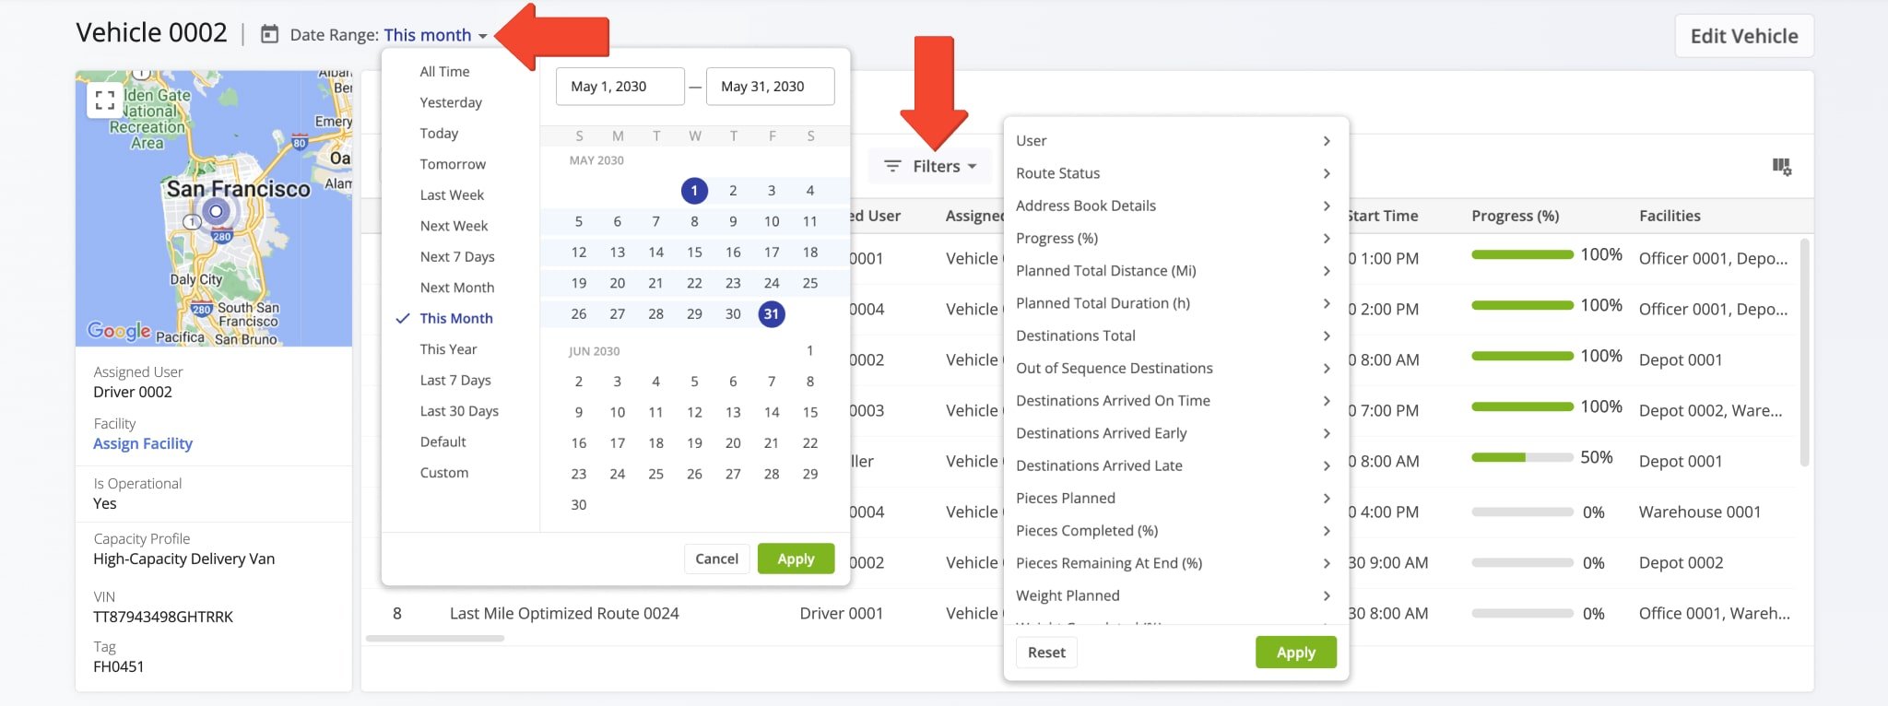
Task: Click the calendar icon beside Date Range
Action: coord(269,35)
